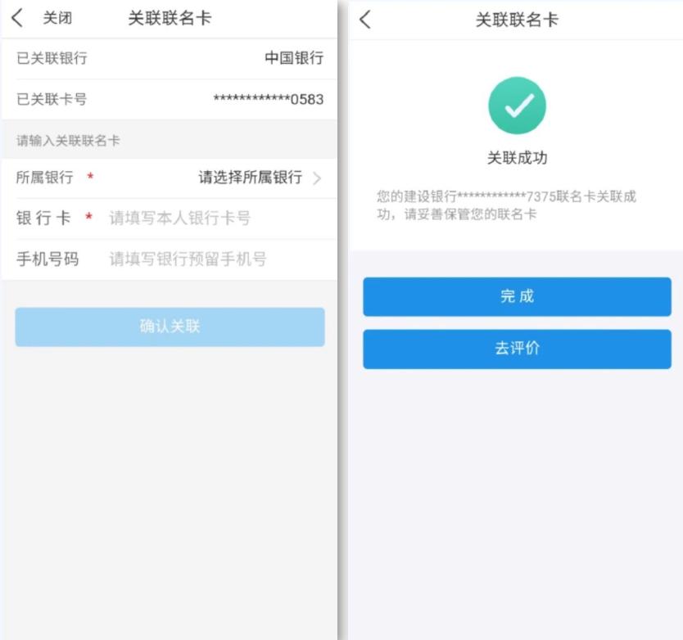Tap the 建设银行 7375 success message
683x640 pixels.
tap(506, 205)
